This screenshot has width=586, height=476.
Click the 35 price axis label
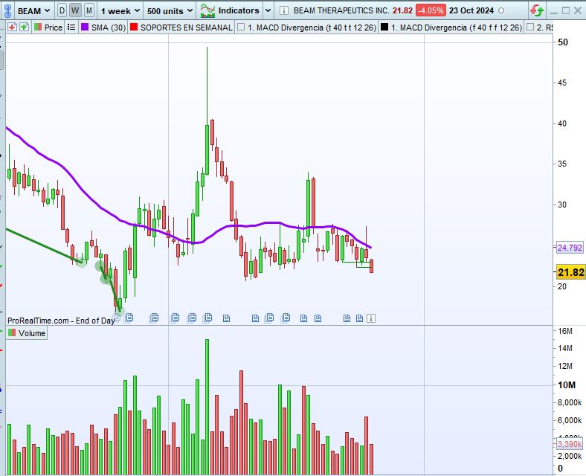click(561, 164)
